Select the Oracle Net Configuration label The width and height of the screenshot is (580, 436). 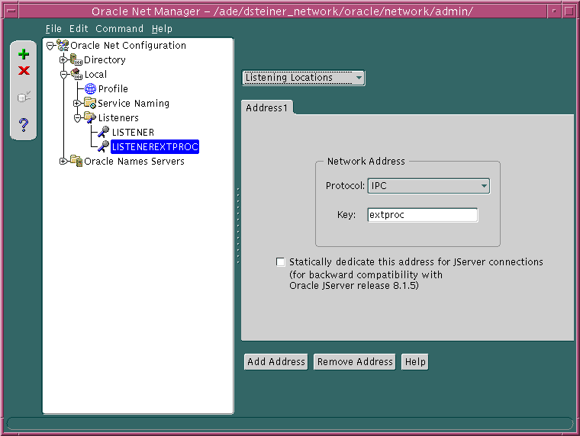128,46
